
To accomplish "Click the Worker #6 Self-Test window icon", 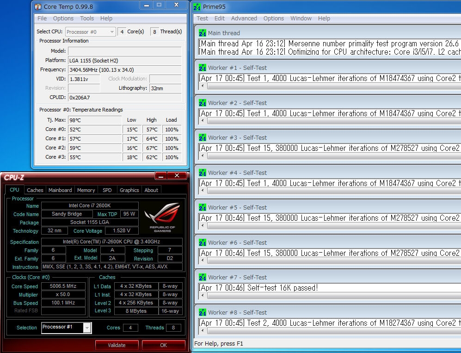I will [202, 243].
